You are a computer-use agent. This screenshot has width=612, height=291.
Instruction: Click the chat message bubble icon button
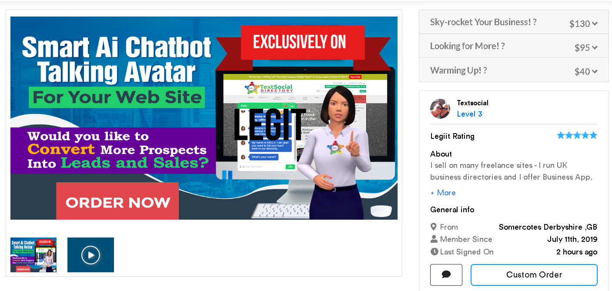click(x=446, y=275)
